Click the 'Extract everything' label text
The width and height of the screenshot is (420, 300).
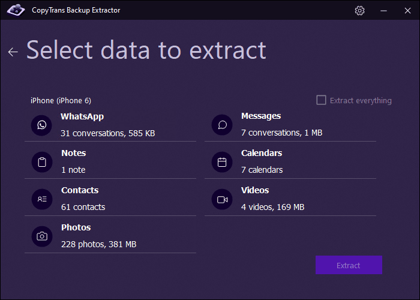361,101
